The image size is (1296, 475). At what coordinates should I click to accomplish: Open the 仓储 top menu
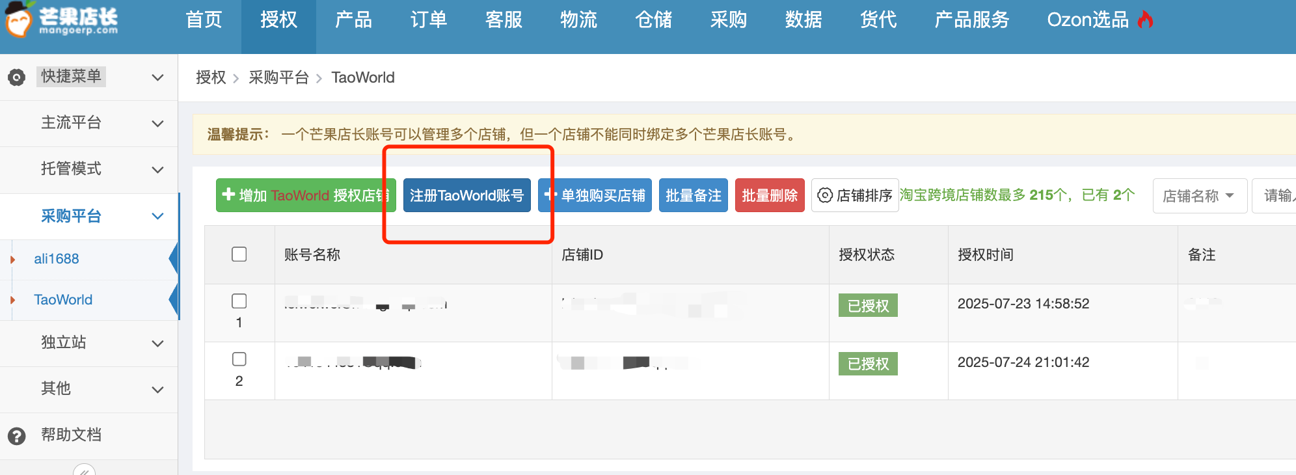[x=654, y=20]
